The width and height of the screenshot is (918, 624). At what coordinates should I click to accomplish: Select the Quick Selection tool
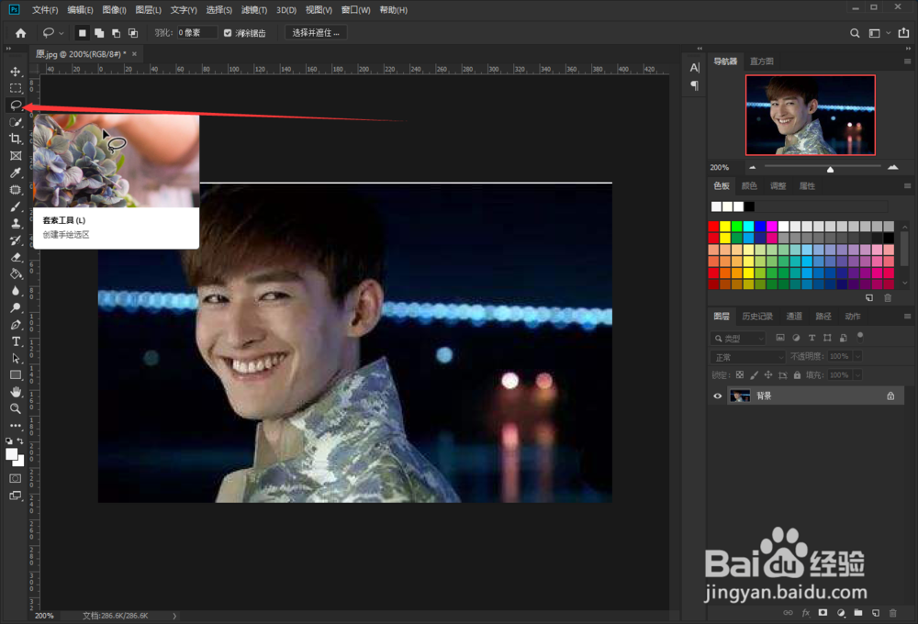(x=16, y=122)
